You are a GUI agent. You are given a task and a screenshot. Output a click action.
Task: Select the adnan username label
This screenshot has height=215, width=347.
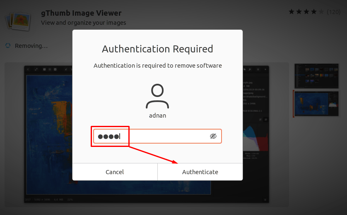click(x=157, y=116)
